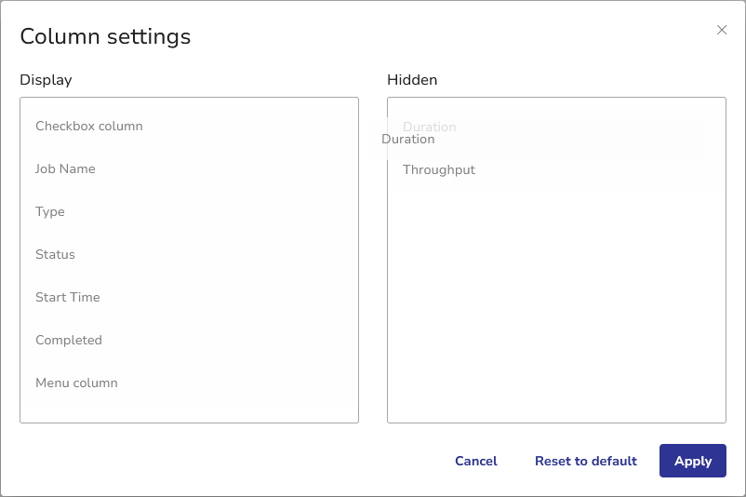Screen dimensions: 746x497
Task: Select Throughput in the Hidden list
Action: point(439,169)
